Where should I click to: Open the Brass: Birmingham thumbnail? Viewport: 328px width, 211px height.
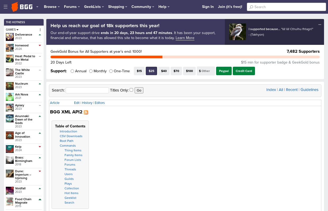click(10, 160)
